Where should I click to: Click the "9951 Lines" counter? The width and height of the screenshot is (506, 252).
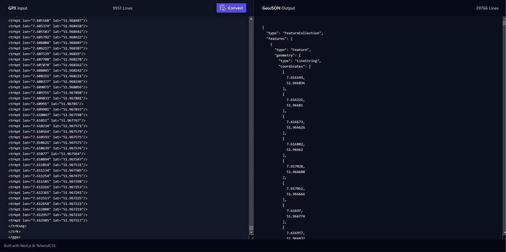tap(122, 8)
